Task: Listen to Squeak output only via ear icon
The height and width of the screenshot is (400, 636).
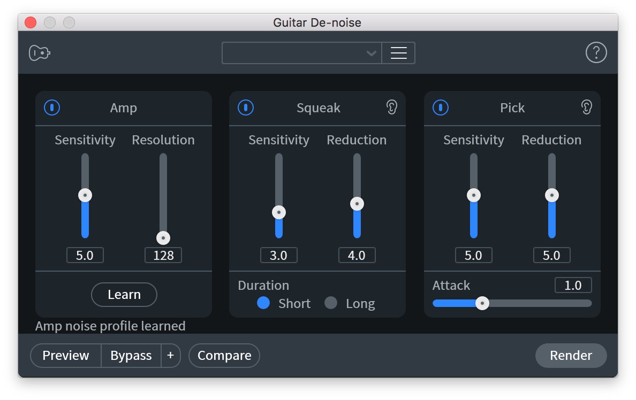Action: click(391, 107)
